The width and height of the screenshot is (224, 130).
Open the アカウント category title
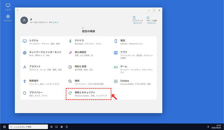pyautogui.click(x=35, y=66)
